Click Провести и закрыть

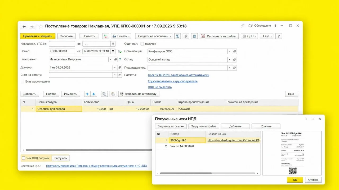point(38,36)
